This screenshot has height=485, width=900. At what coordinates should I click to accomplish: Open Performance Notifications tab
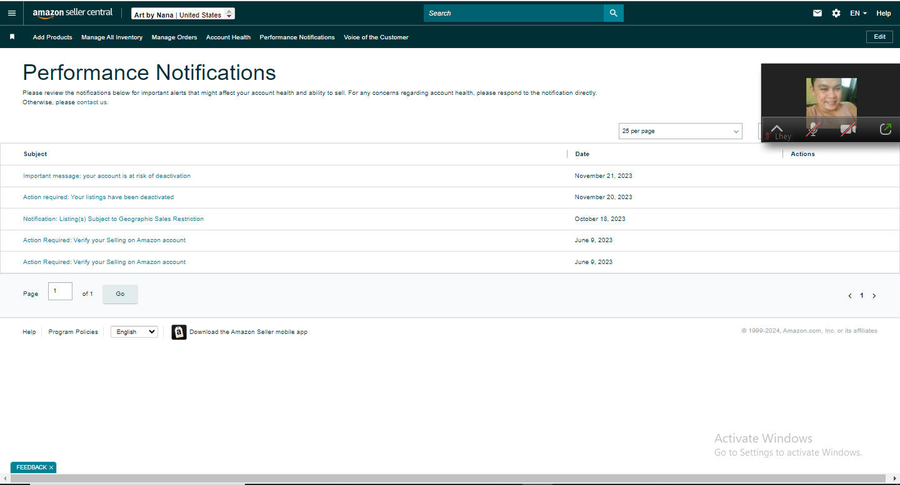[297, 37]
